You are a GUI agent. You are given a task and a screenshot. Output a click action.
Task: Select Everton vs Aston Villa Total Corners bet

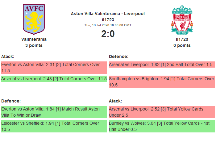[x=54, y=68]
